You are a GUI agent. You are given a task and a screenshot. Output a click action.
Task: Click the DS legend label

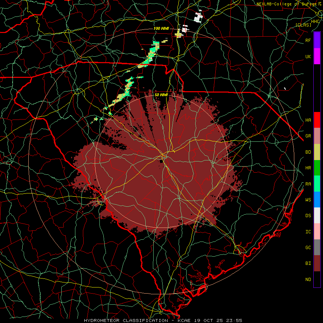tap(308, 216)
